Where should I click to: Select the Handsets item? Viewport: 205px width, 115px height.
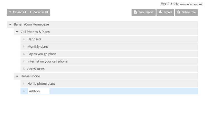34,39
